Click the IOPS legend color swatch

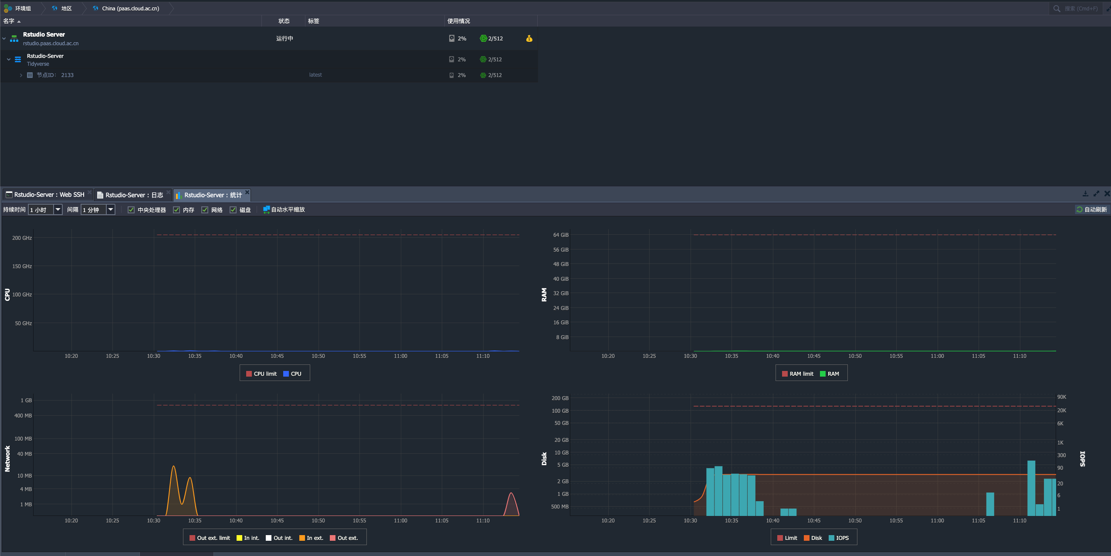tap(831, 538)
